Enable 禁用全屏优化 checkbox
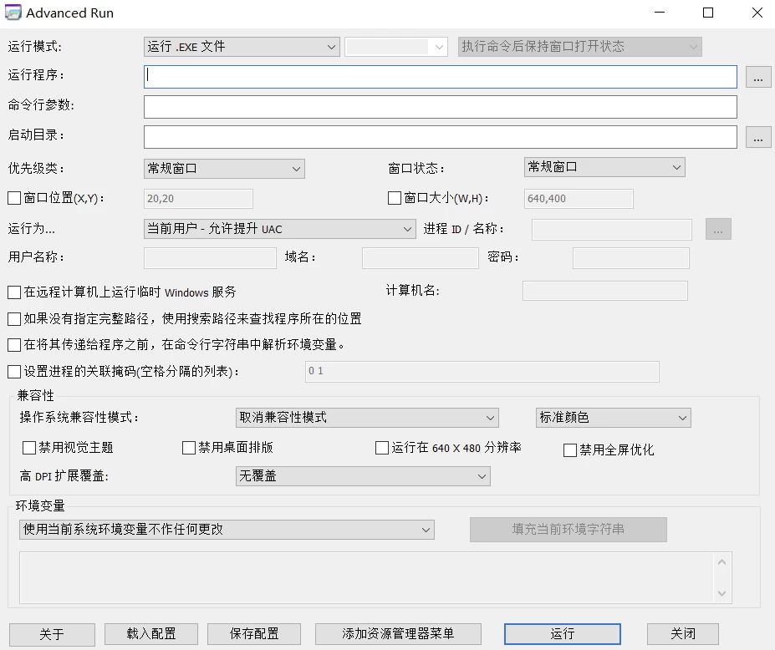 [570, 450]
